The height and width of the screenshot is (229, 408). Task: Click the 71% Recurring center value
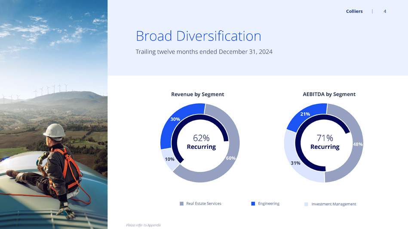(x=325, y=138)
